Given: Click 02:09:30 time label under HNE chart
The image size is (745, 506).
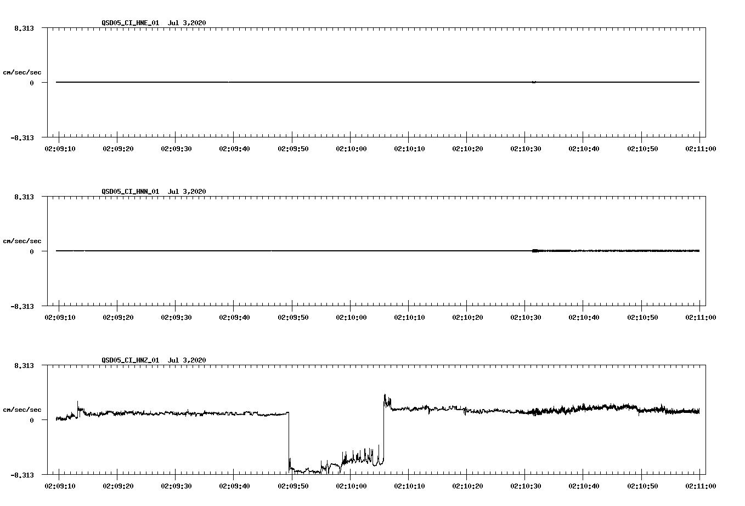Looking at the screenshot, I should click(176, 148).
